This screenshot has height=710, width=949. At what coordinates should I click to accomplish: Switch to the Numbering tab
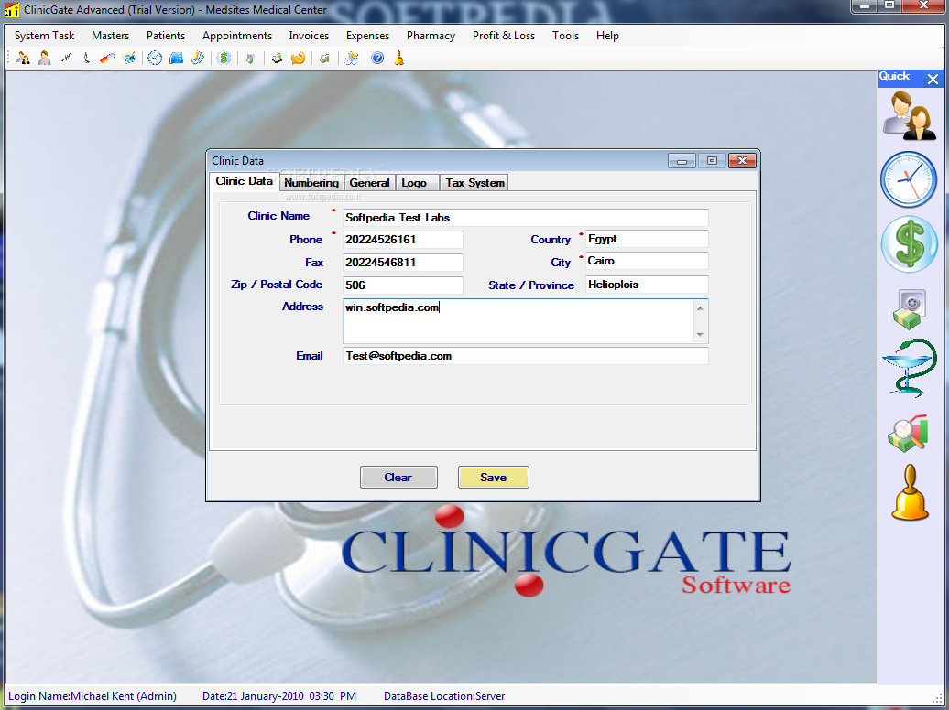tap(311, 183)
